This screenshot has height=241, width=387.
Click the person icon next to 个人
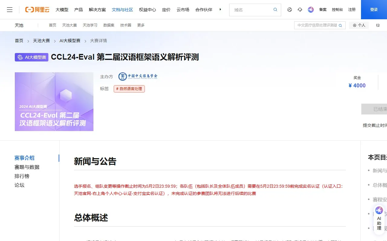click(x=355, y=25)
